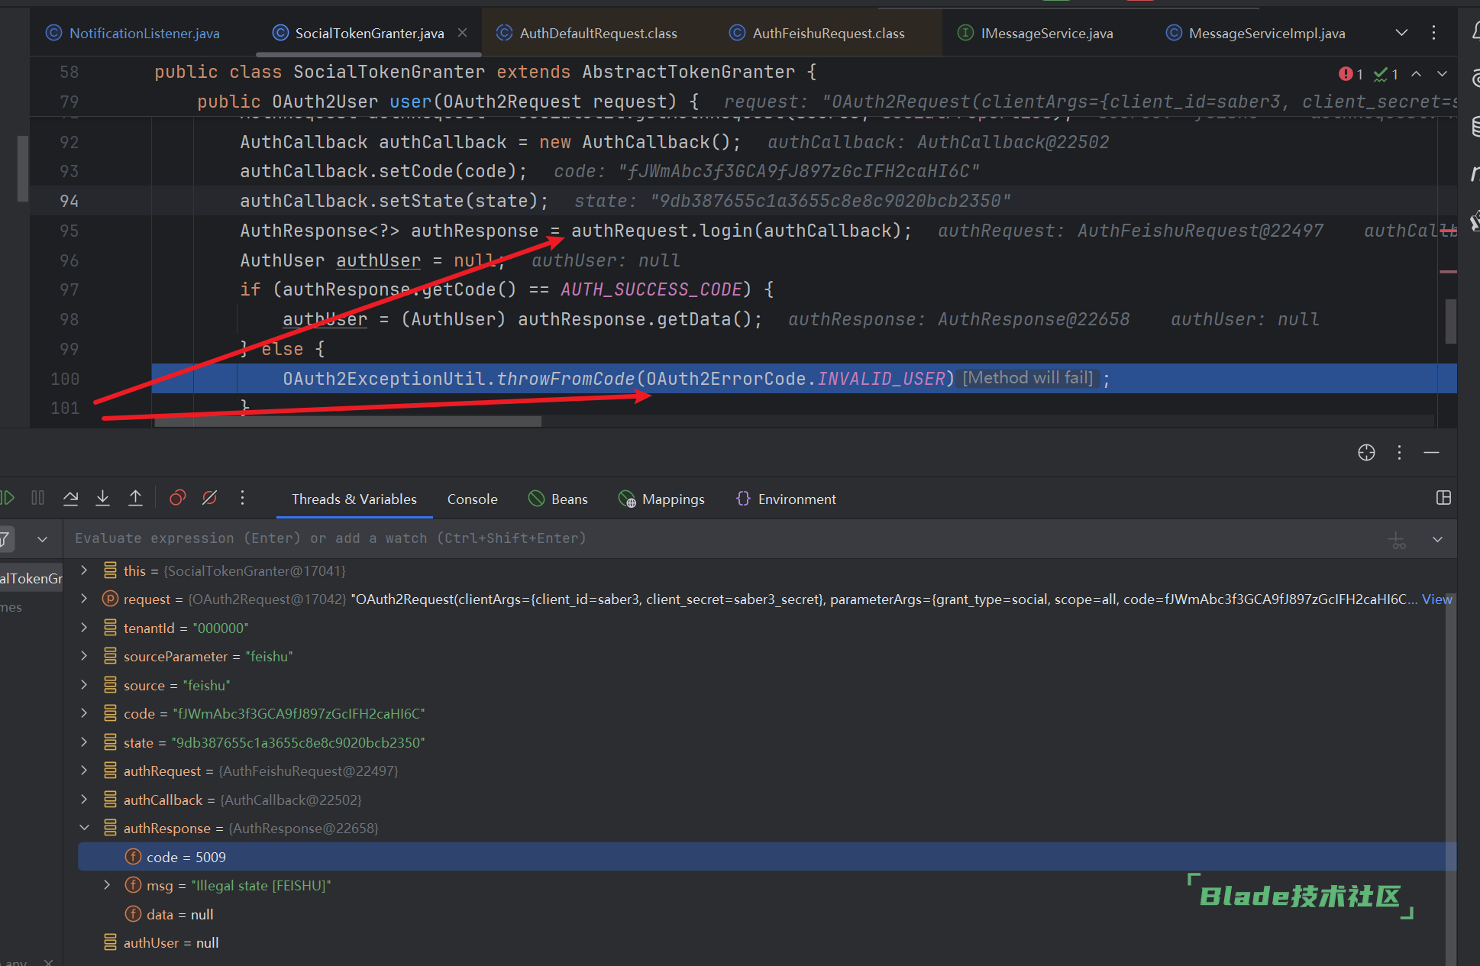
Task: Expand the sourceParameter variable node
Action: [x=84, y=656]
